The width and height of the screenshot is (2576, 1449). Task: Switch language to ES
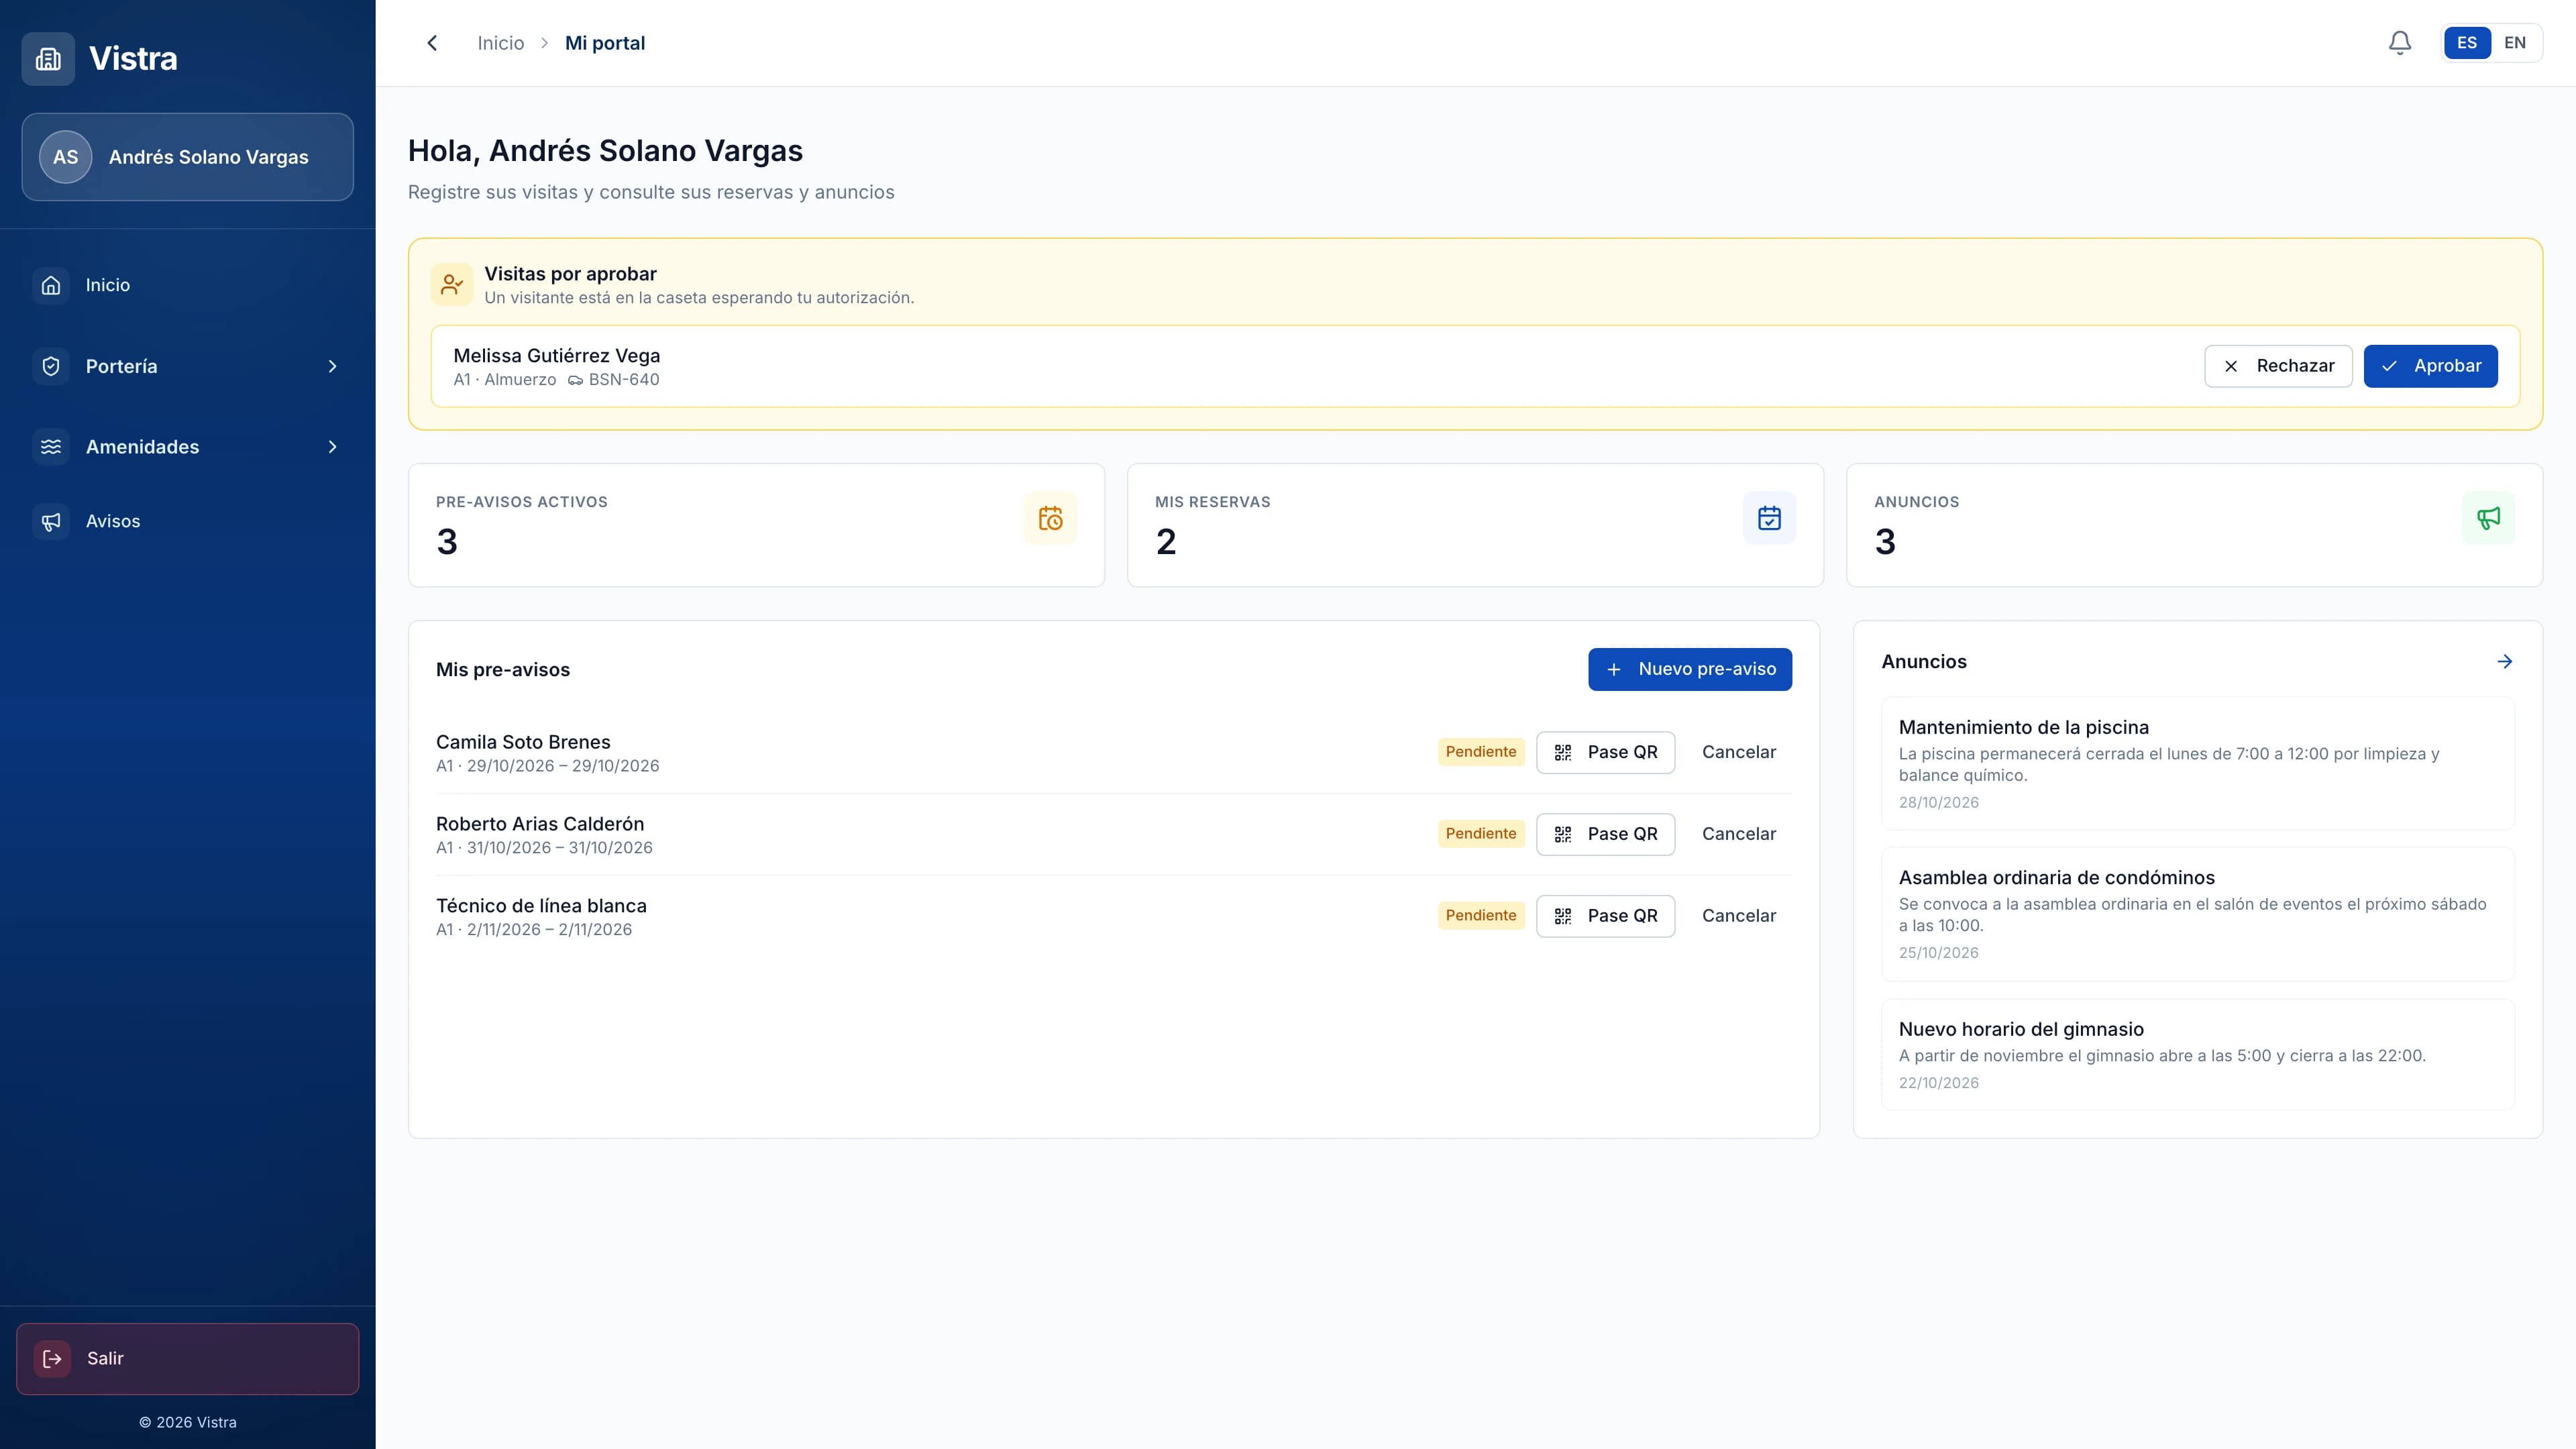pyautogui.click(x=2466, y=43)
